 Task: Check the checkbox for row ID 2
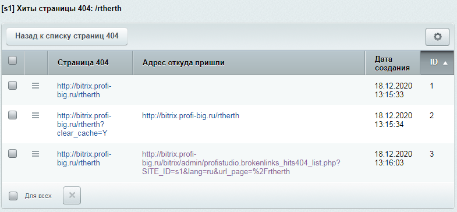[x=13, y=115]
